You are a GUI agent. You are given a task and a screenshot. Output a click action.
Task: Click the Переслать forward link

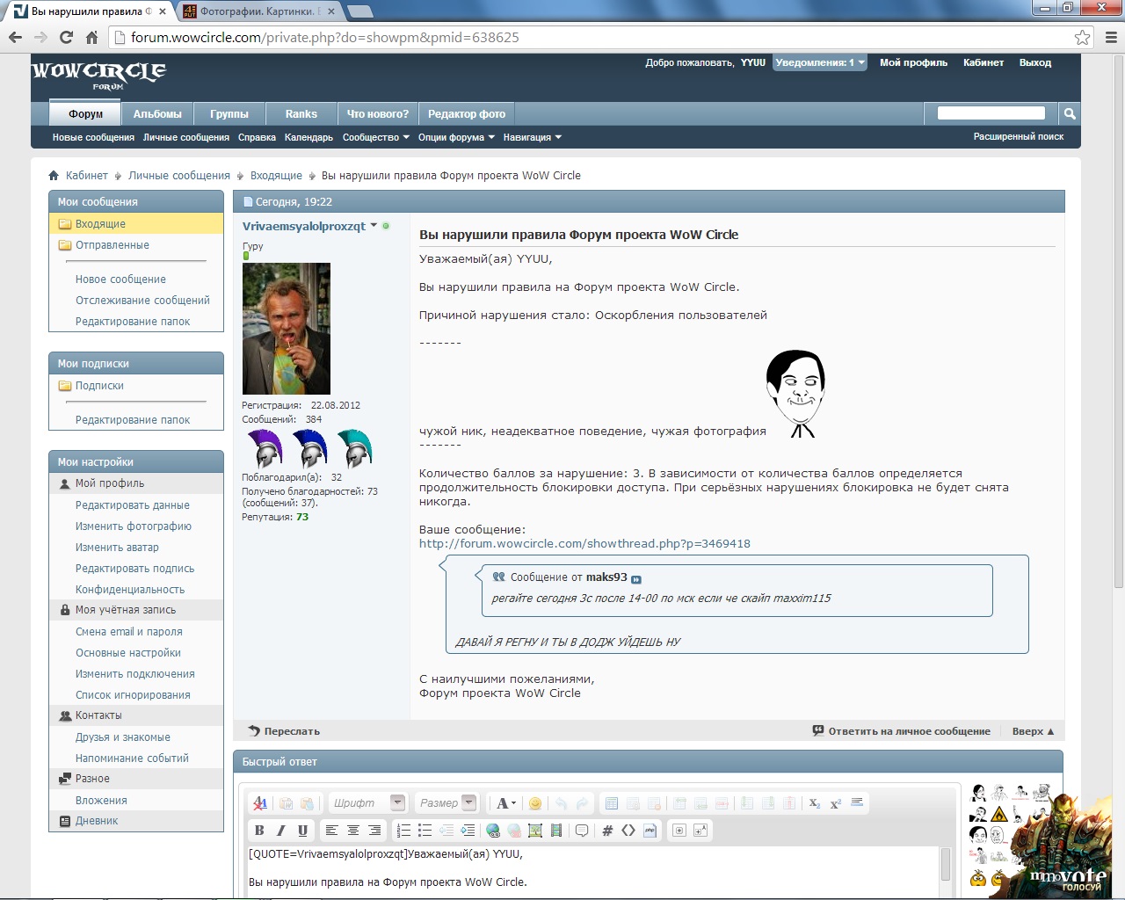[x=285, y=731]
